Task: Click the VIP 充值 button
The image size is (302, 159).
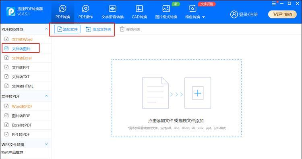Action: [x=282, y=14]
